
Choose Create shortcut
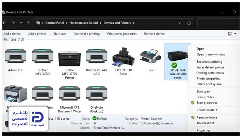[207, 110]
